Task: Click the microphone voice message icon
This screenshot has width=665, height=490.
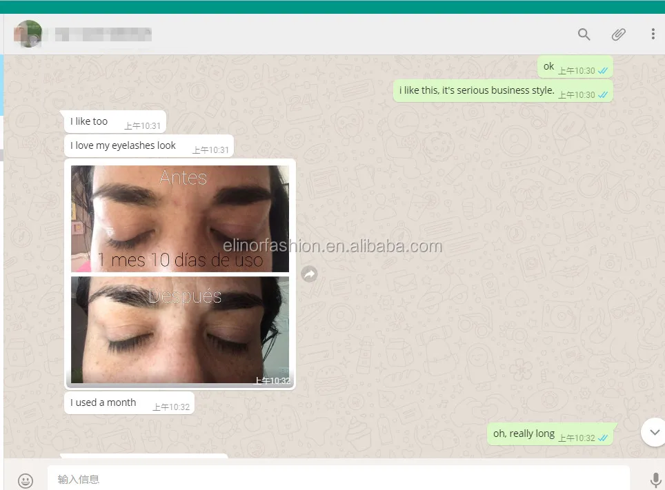Action: (x=655, y=480)
